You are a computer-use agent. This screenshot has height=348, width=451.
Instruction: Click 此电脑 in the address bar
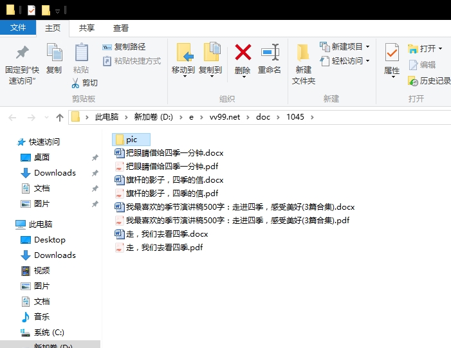tap(107, 117)
